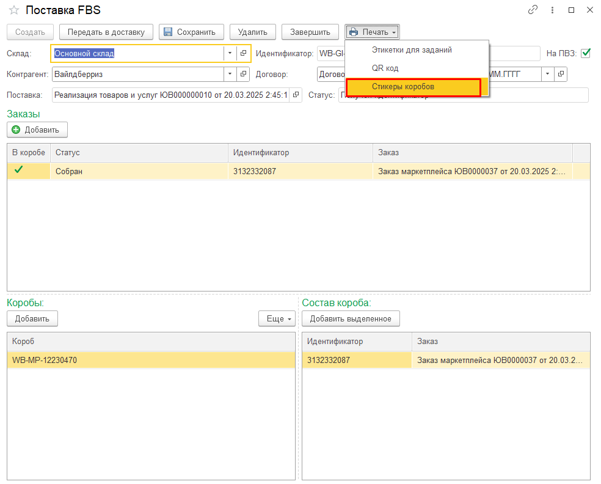Click Идентификатор header in Состав короба table
The width and height of the screenshot is (601, 484).
click(357, 342)
